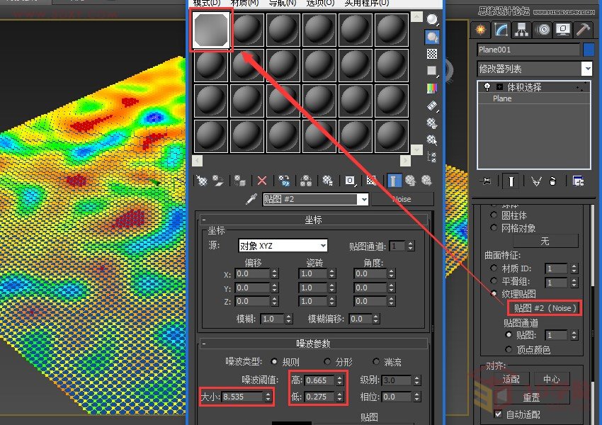Open the 修改器列表 dropdown
The height and width of the screenshot is (425, 602).
[x=586, y=69]
